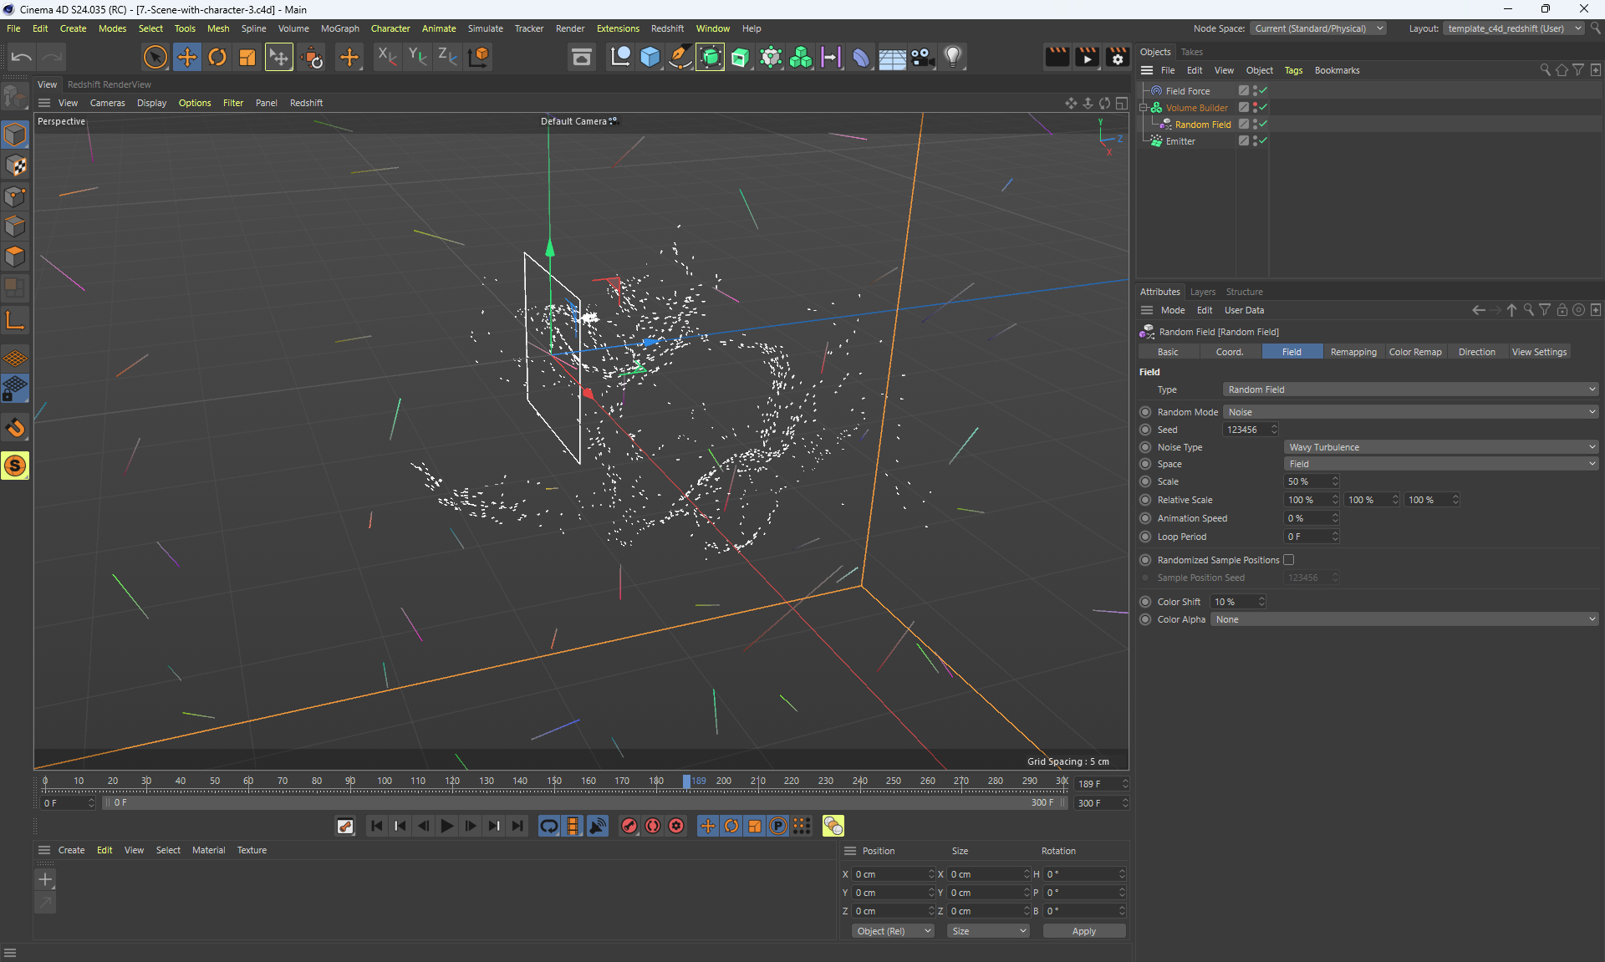Toggle Field Force visibility dots
Image resolution: width=1605 pixels, height=962 pixels.
pos(1255,90)
